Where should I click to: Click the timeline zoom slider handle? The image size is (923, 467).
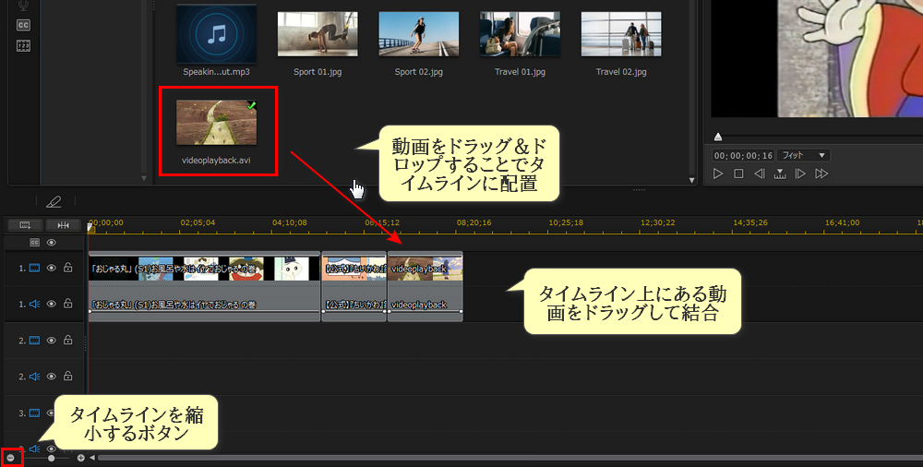(x=52, y=458)
